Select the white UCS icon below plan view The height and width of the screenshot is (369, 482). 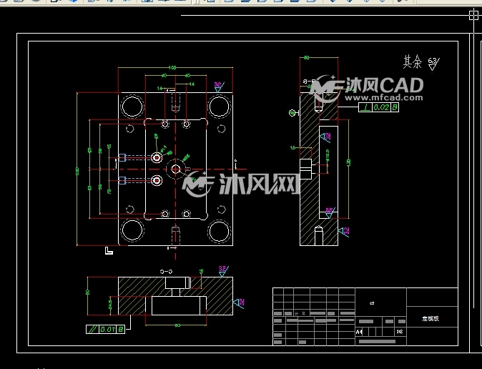coord(109,250)
